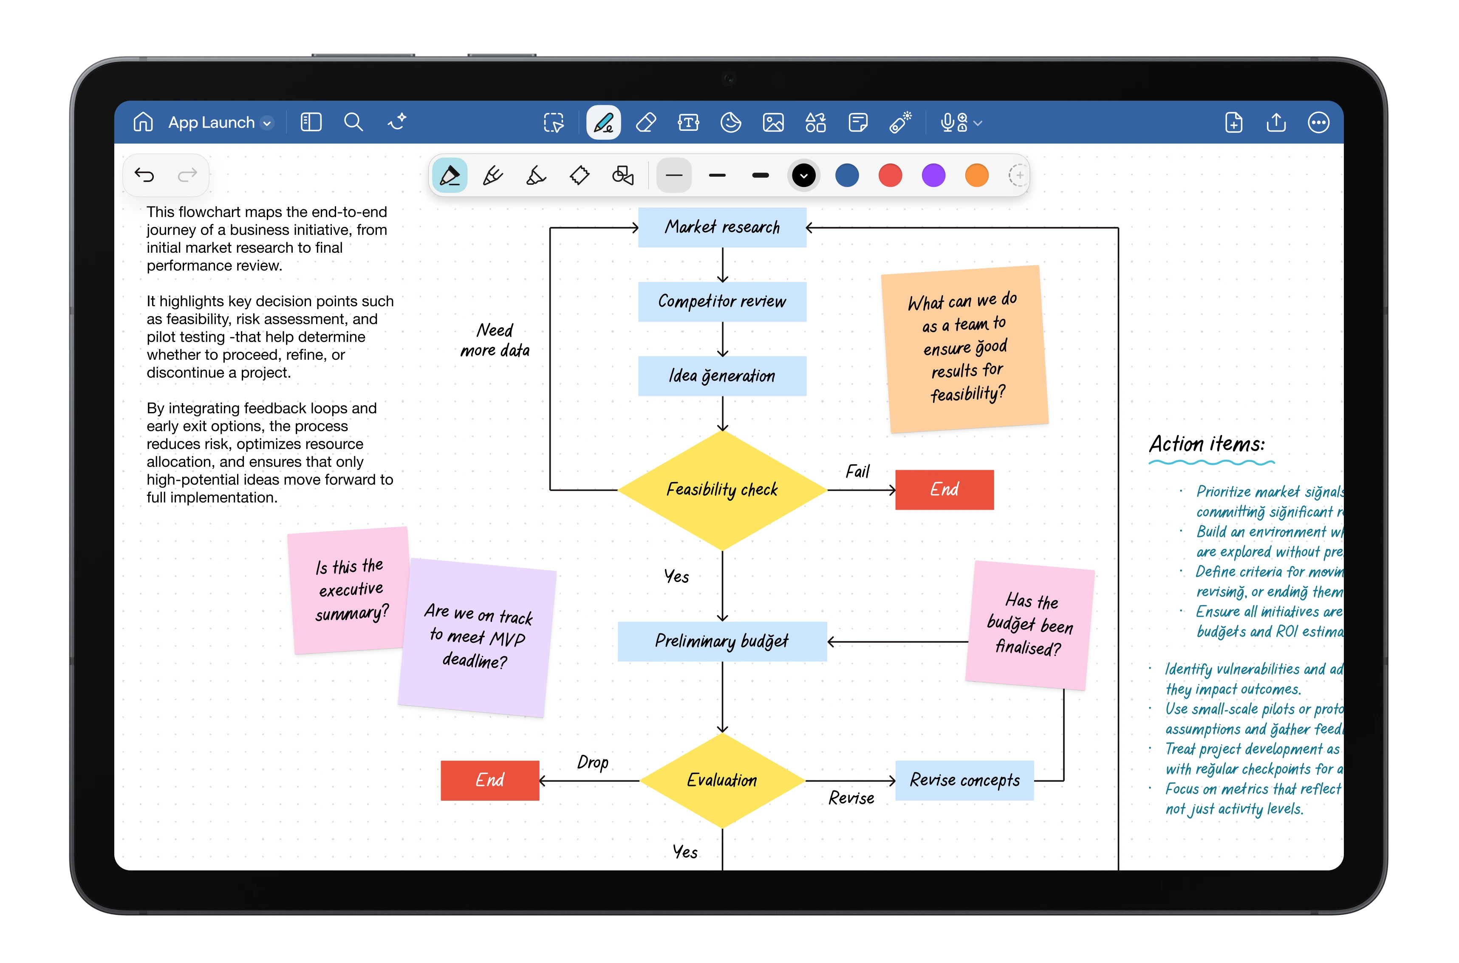Choose the diamond shape pen tool
The width and height of the screenshot is (1459, 963).
pos(579,175)
